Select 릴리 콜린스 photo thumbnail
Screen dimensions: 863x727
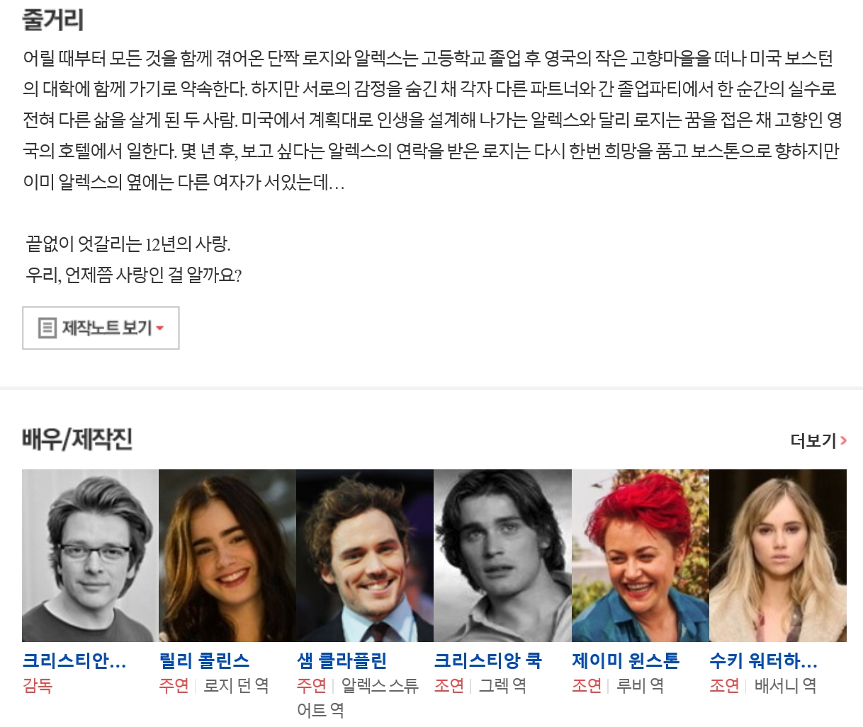point(227,556)
